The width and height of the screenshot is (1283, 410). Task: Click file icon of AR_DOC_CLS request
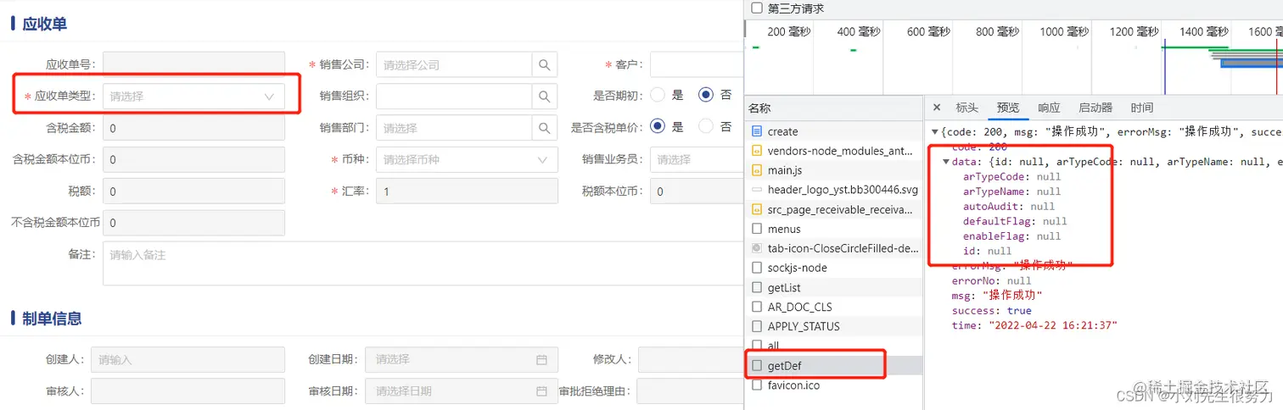point(757,307)
